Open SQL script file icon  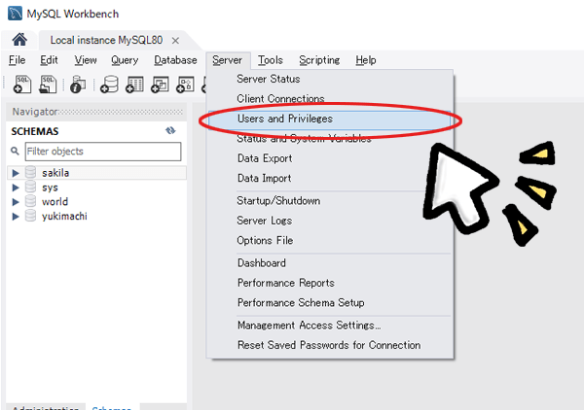[x=49, y=85]
